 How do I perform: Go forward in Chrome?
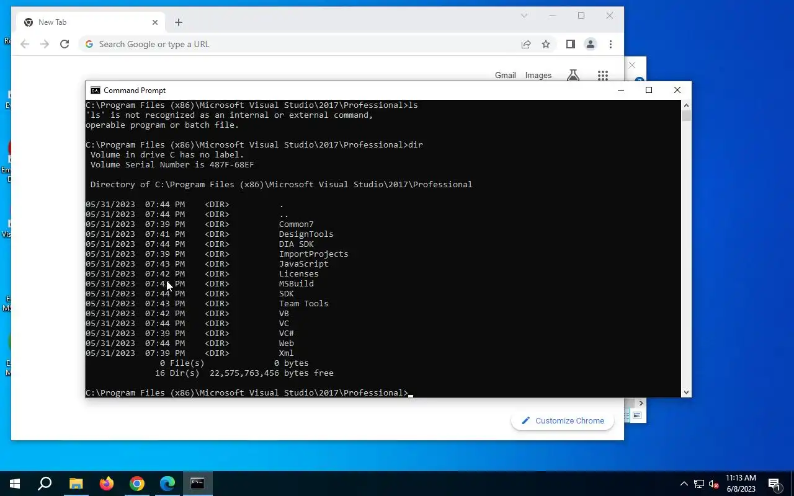coord(45,44)
